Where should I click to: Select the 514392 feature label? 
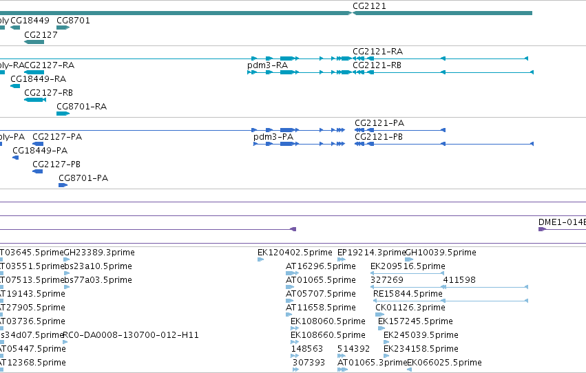pos(353,349)
